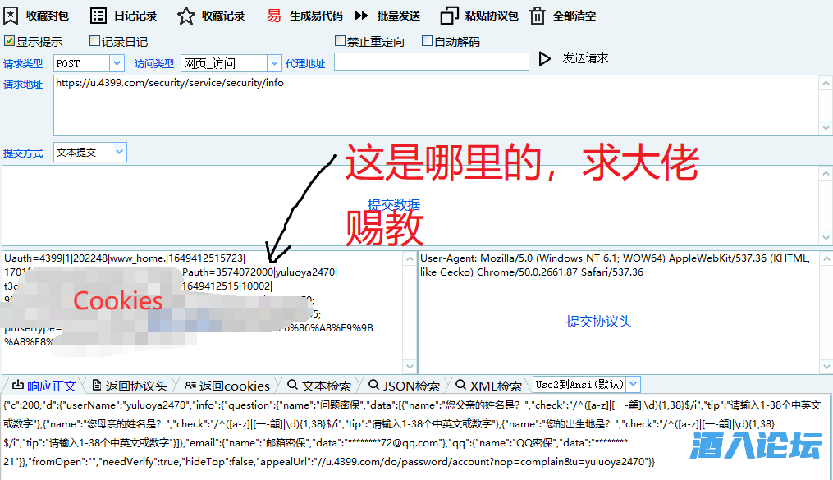The width and height of the screenshot is (833, 480).
Task: Click the 发送请求 play triangle icon
Action: (545, 58)
